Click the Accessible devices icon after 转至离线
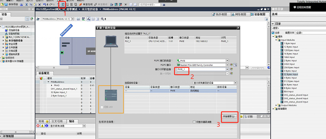The width and height of the screenshot is (326, 139). (112, 4)
